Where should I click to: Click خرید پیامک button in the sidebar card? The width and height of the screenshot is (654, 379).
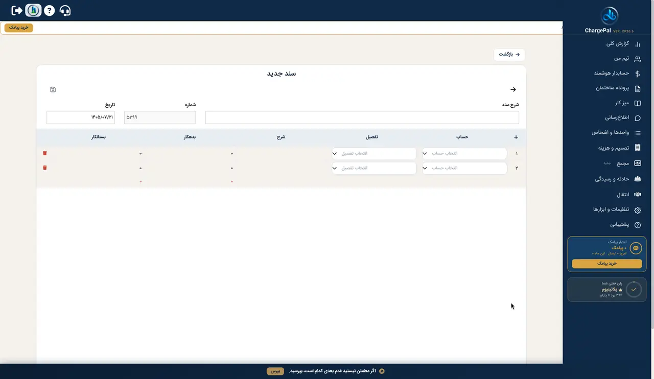tap(607, 264)
